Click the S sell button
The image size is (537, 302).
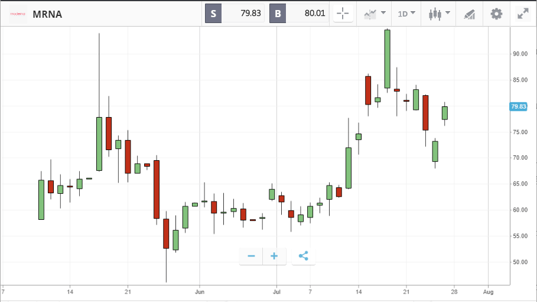[x=213, y=14]
